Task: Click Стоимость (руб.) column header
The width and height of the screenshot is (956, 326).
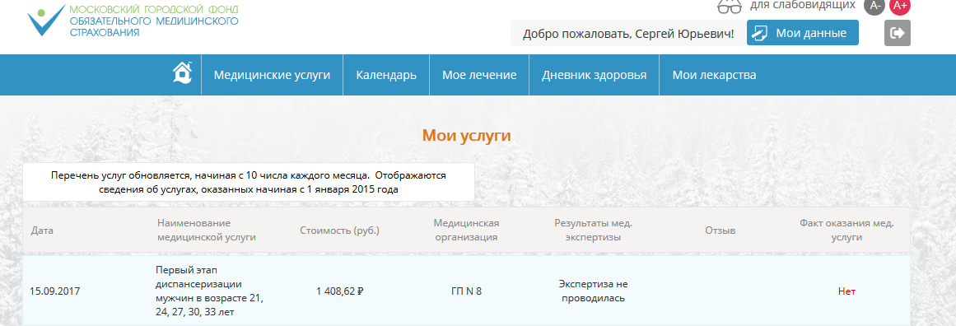Action: point(339,231)
